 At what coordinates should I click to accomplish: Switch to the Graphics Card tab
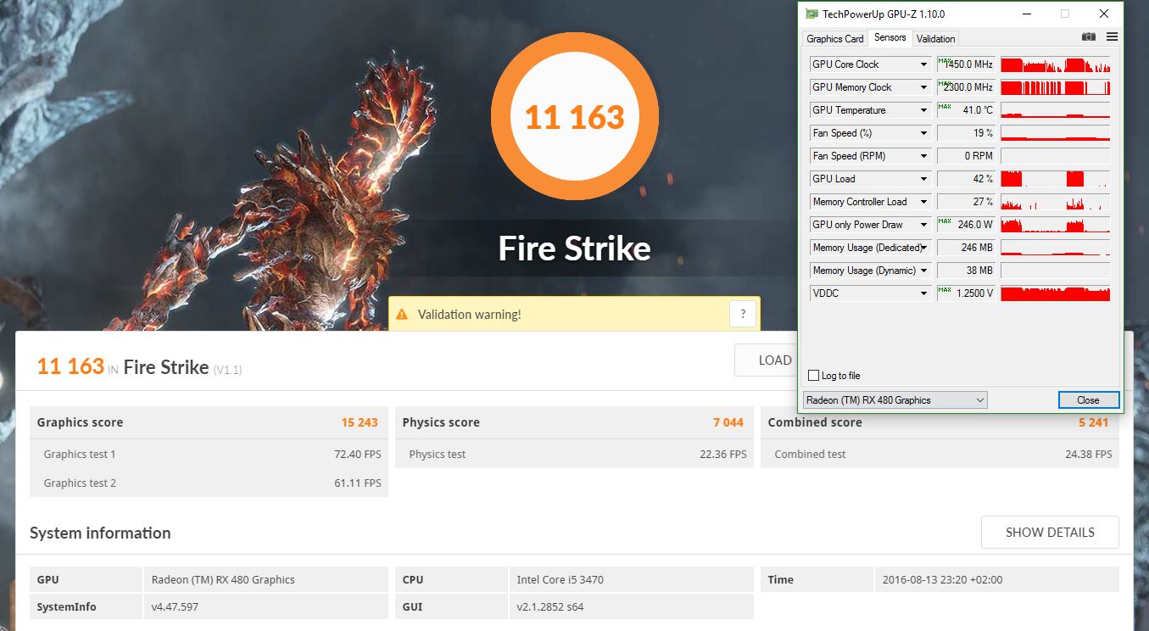835,38
